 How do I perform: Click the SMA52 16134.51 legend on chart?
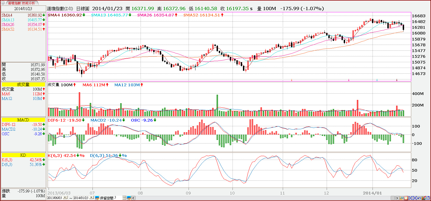(x=203, y=15)
